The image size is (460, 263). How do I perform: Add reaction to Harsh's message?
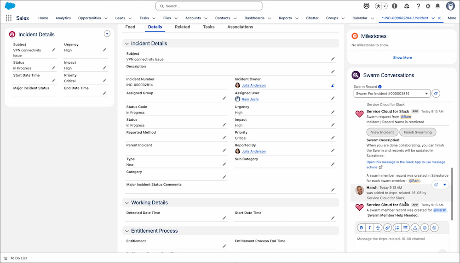[436, 185]
